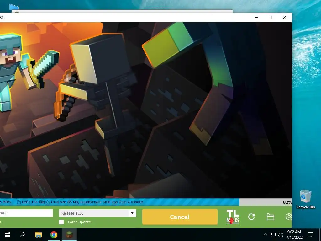
Task: Click the refresh versions icon
Action: tap(251, 217)
